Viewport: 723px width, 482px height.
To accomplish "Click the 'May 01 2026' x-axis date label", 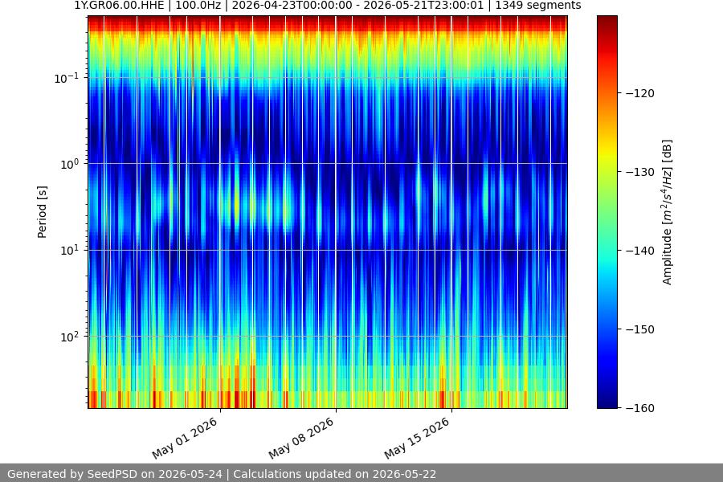I will [185, 438].
